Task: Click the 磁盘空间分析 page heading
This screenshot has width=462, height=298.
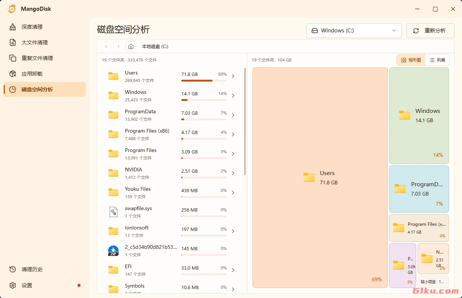Action: pyautogui.click(x=123, y=29)
